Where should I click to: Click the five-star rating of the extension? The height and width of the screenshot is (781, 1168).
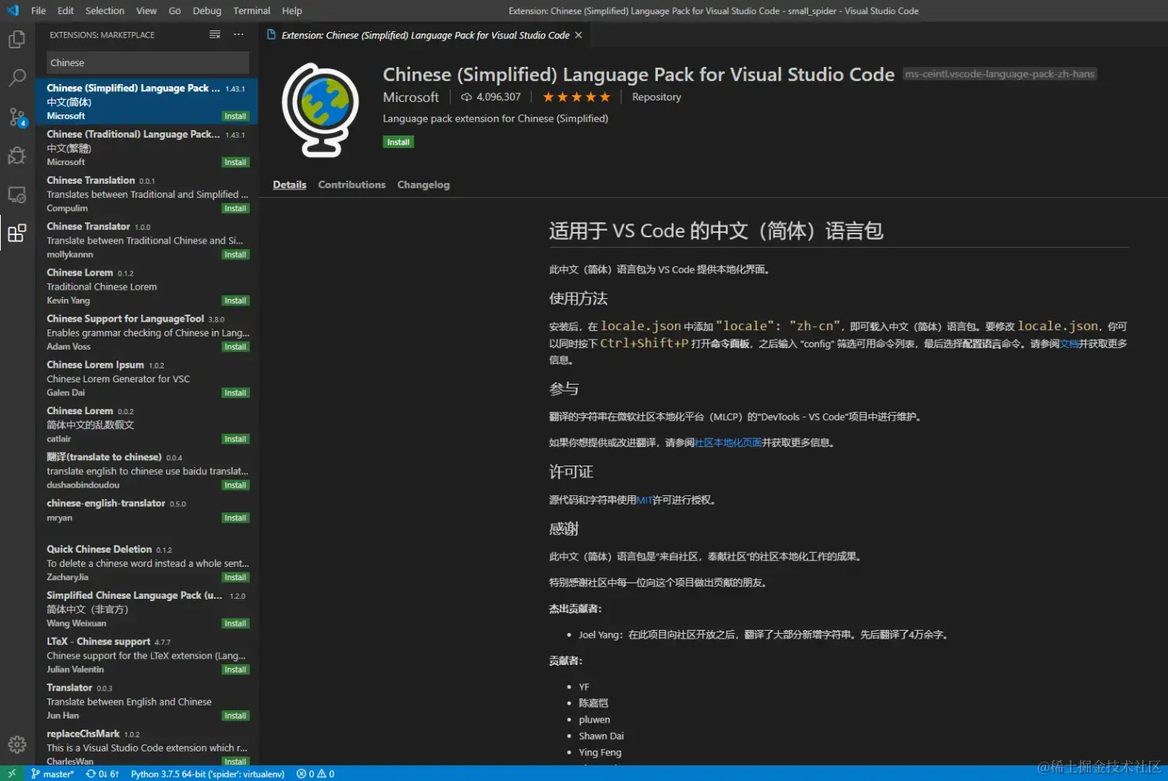576,97
